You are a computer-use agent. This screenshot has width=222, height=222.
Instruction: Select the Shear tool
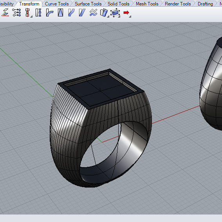[x=82, y=13]
